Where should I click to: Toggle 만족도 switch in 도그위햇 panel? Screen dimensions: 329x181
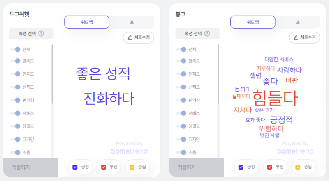15,61
